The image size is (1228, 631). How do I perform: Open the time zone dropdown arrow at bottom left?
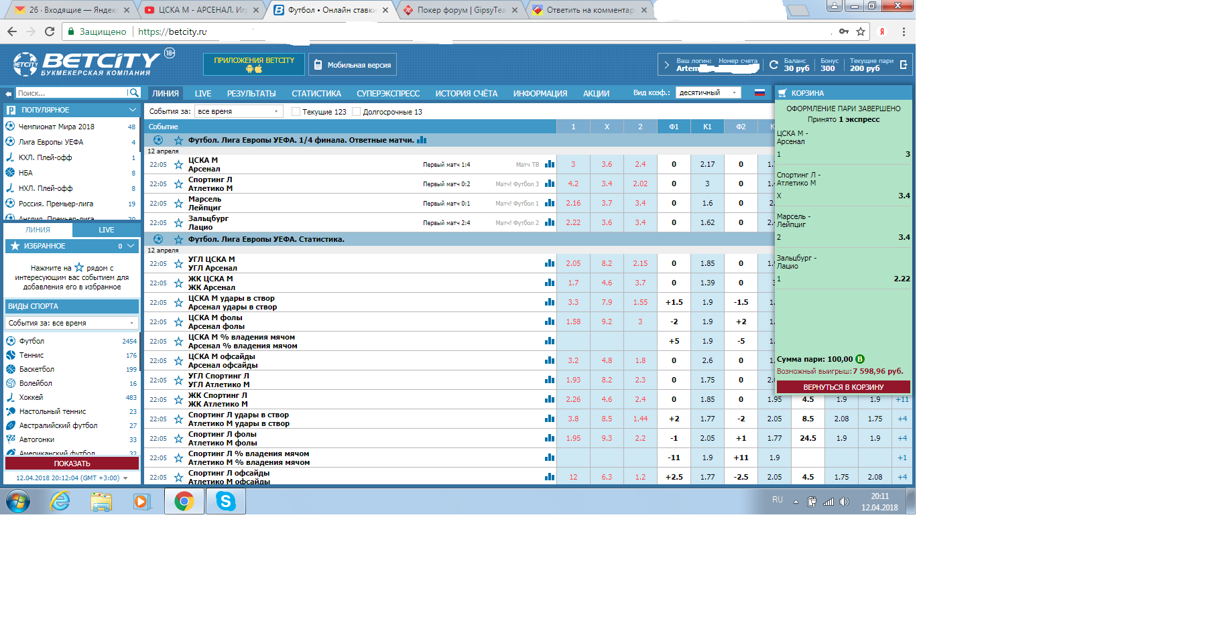pos(125,478)
